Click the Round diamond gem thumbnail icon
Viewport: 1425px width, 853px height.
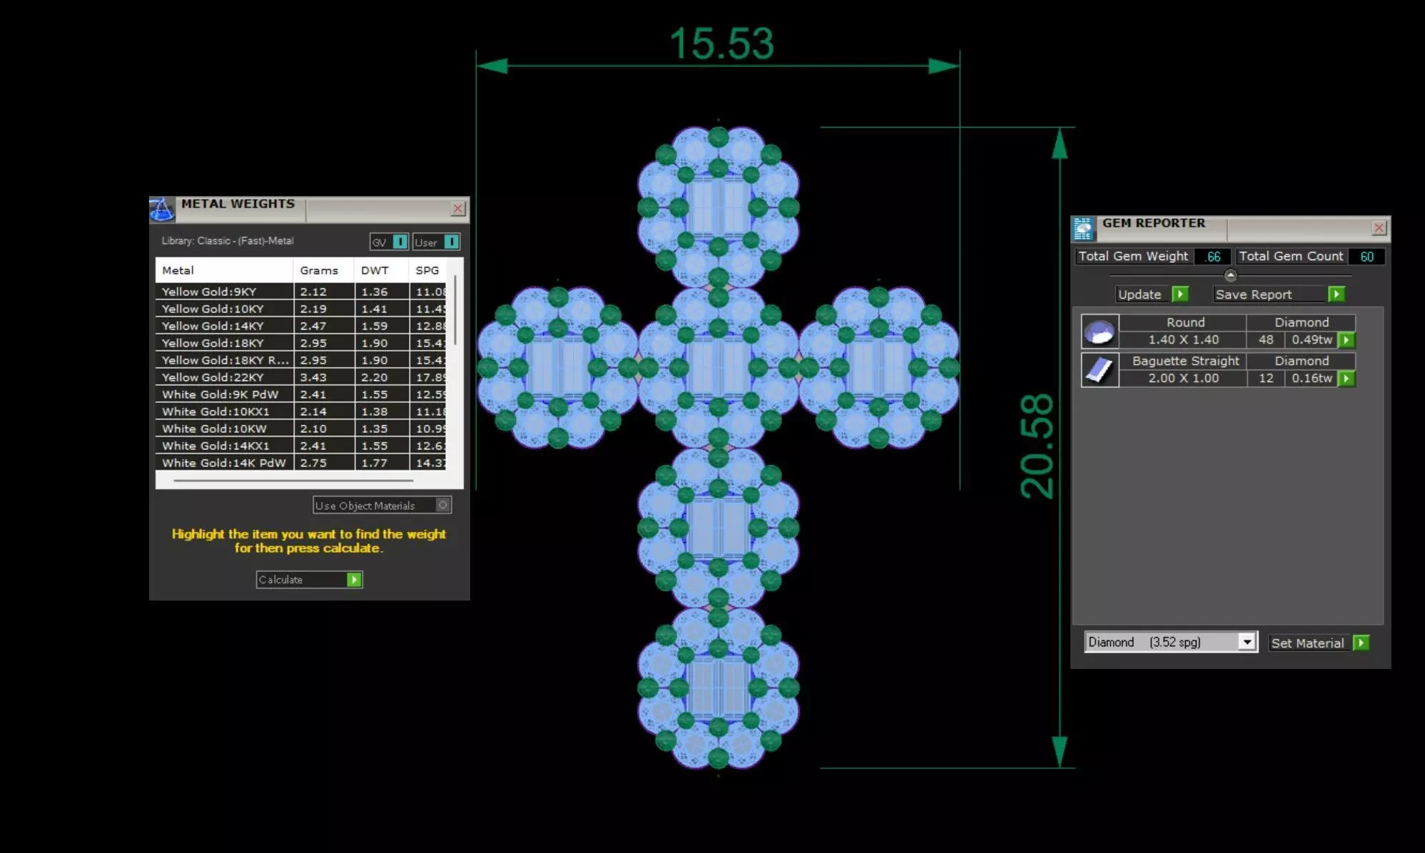pyautogui.click(x=1099, y=332)
